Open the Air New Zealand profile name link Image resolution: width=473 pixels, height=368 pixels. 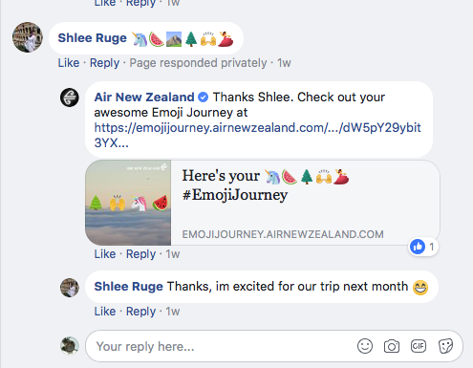[x=144, y=97]
